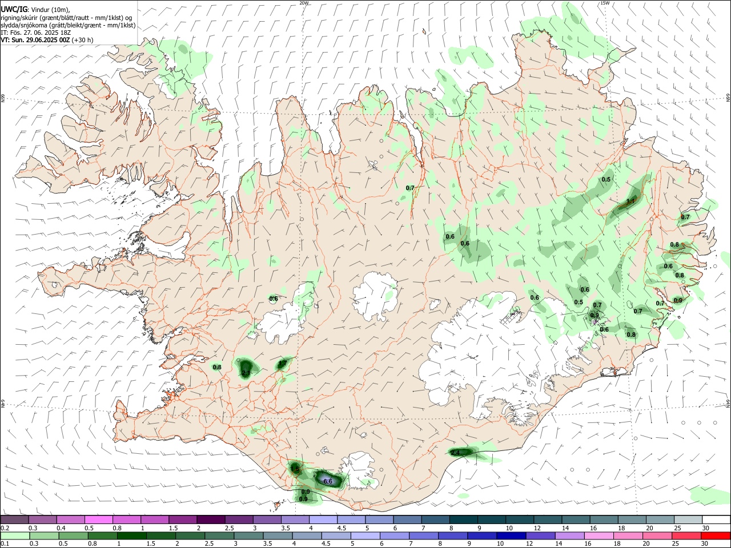Screen dimensions: 731x548
Task: Click the 1.1 precipitation value in the east
Action: 630,201
